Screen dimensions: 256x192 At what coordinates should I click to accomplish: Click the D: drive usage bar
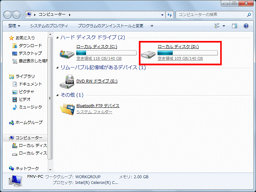pyautogui.click(x=187, y=53)
